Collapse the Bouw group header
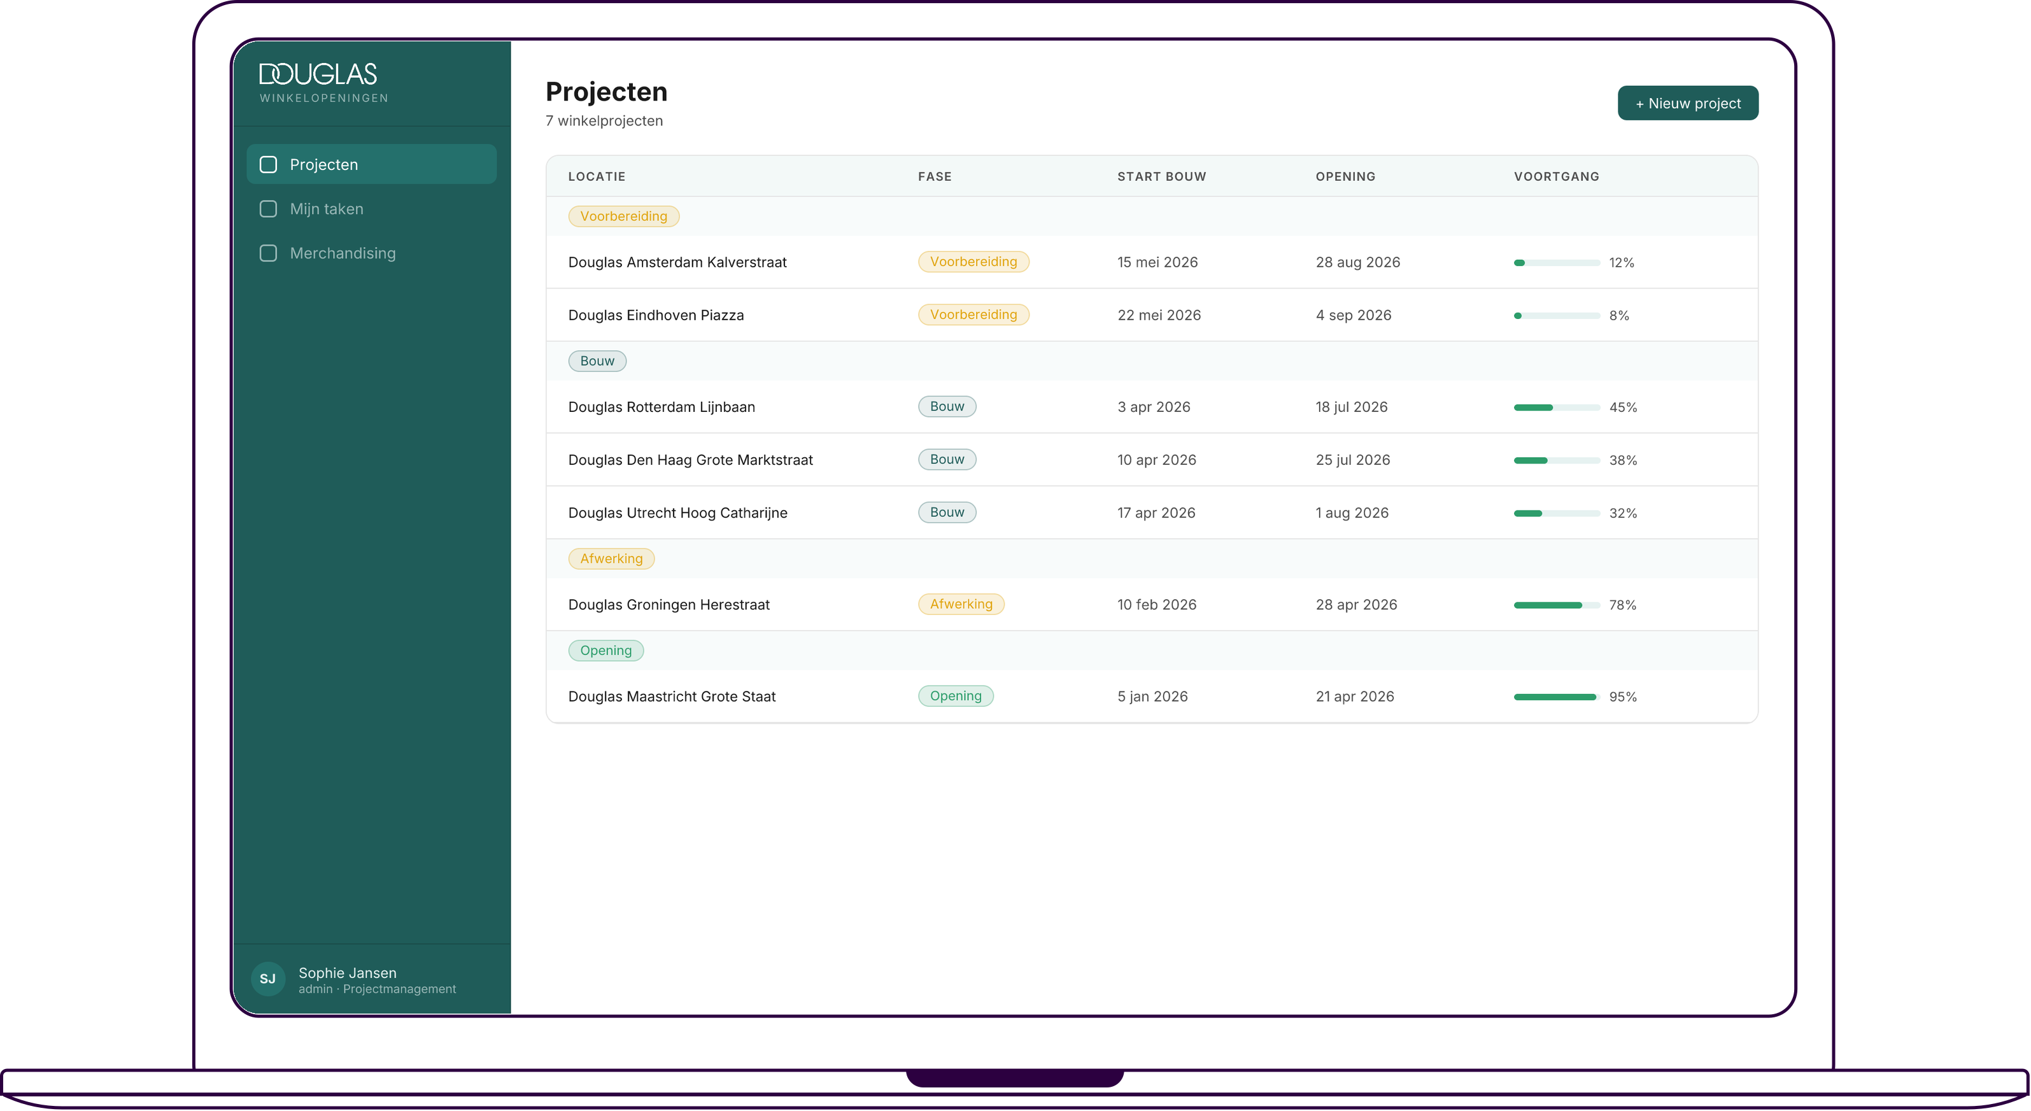The image size is (2031, 1111). 597,361
